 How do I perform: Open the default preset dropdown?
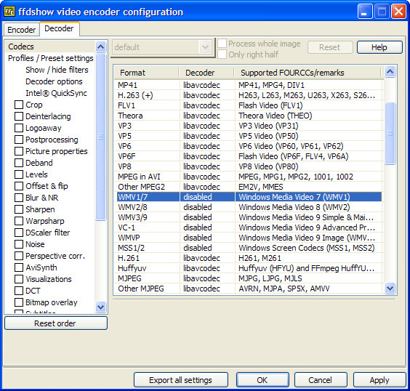tap(162, 47)
